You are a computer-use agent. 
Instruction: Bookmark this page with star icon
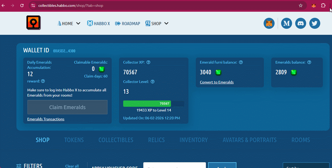(x=301, y=5)
